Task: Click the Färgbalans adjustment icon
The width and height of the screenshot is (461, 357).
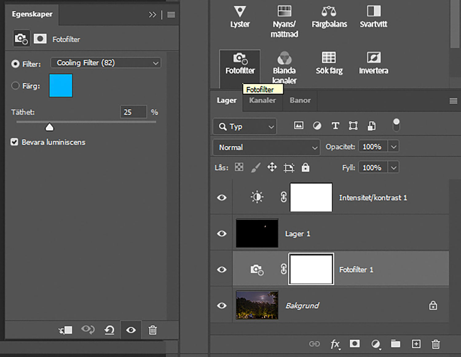Action: pos(329,11)
